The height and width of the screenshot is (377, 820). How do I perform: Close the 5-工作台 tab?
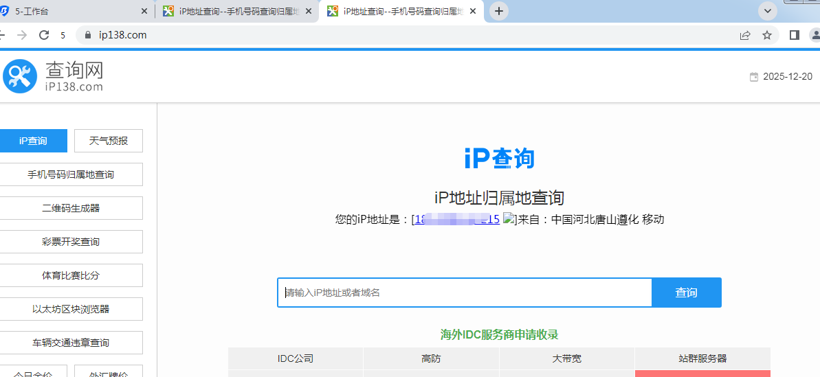point(145,11)
